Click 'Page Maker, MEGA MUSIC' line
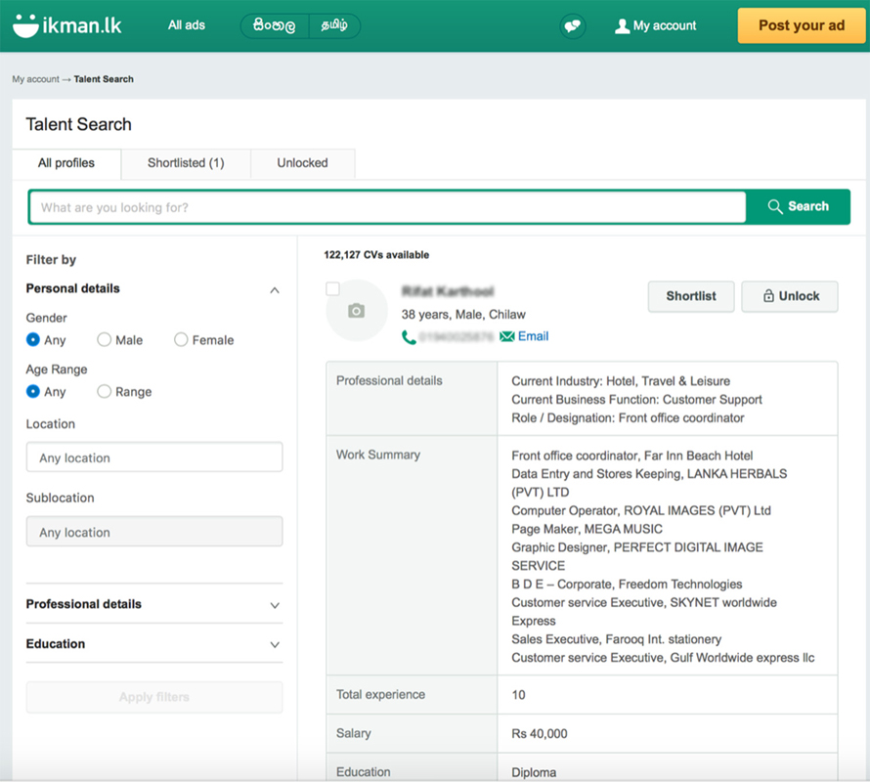This screenshot has height=782, width=870. [587, 529]
